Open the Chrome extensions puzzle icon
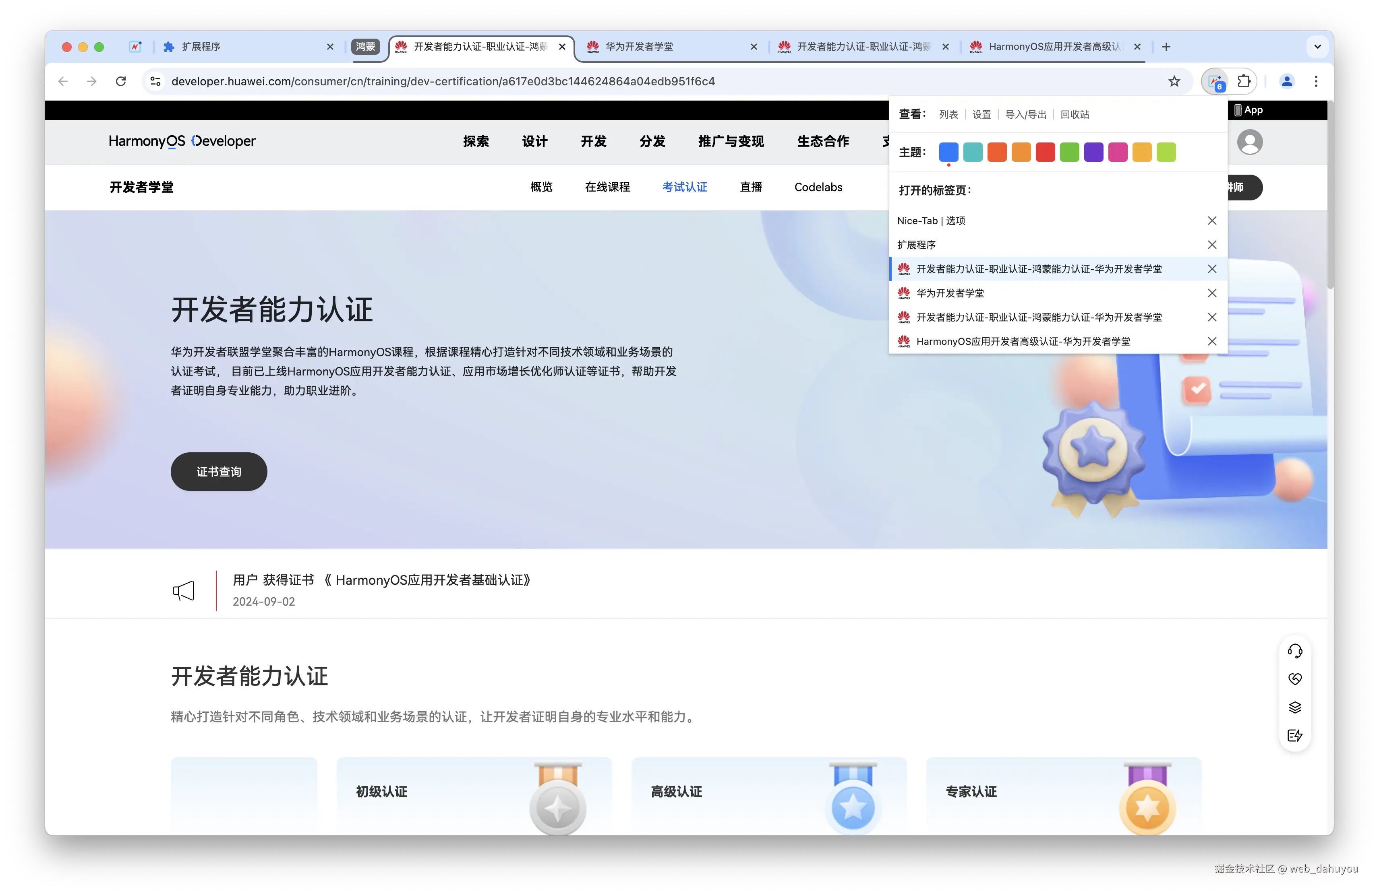Viewport: 1379px width, 895px height. [1244, 82]
